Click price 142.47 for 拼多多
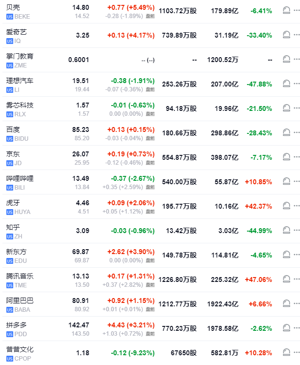 coord(79,325)
